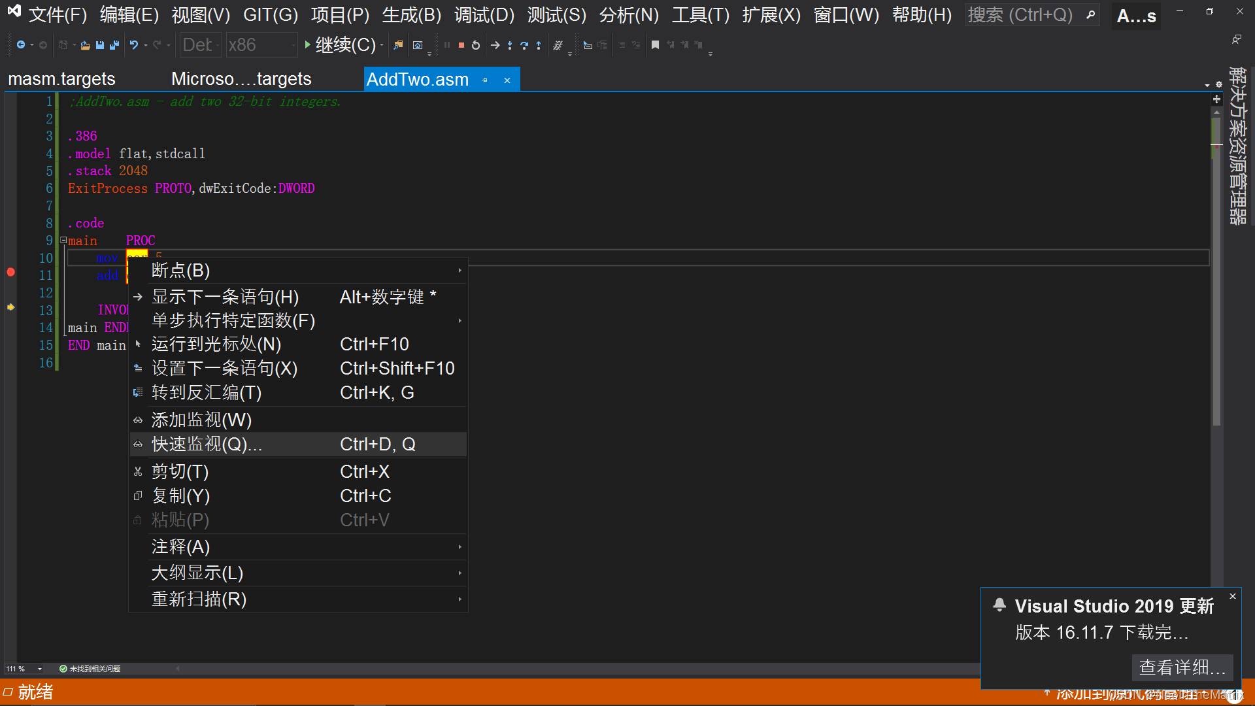Choose Go To Disassembly (转到反汇编)
The height and width of the screenshot is (706, 1255).
click(298, 393)
